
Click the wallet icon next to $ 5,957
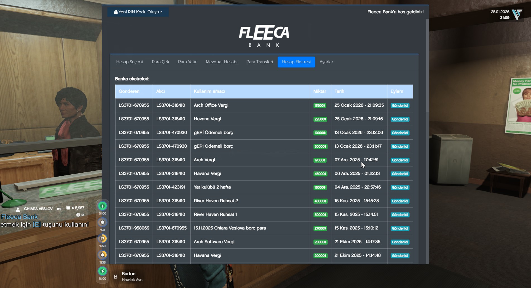click(x=68, y=208)
